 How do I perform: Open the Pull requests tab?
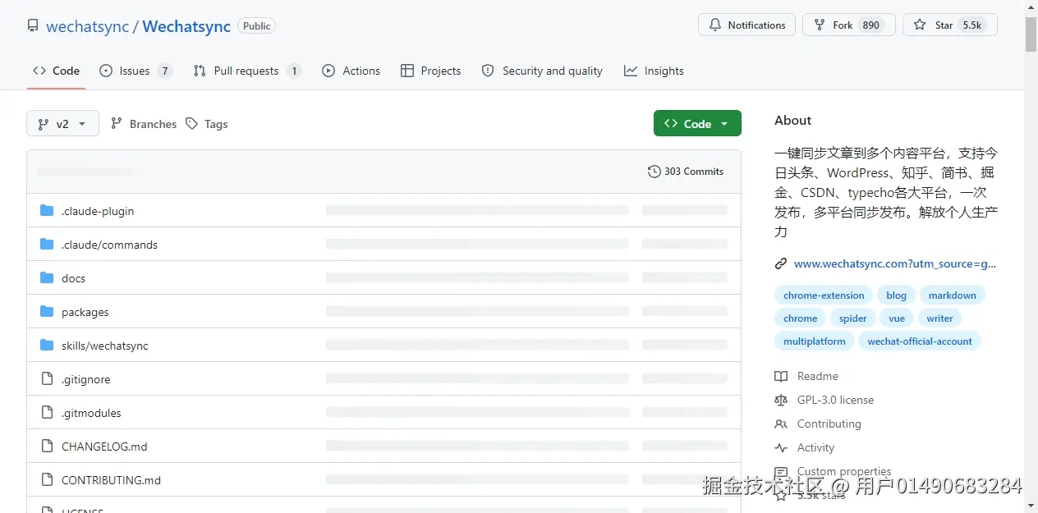[x=247, y=71]
